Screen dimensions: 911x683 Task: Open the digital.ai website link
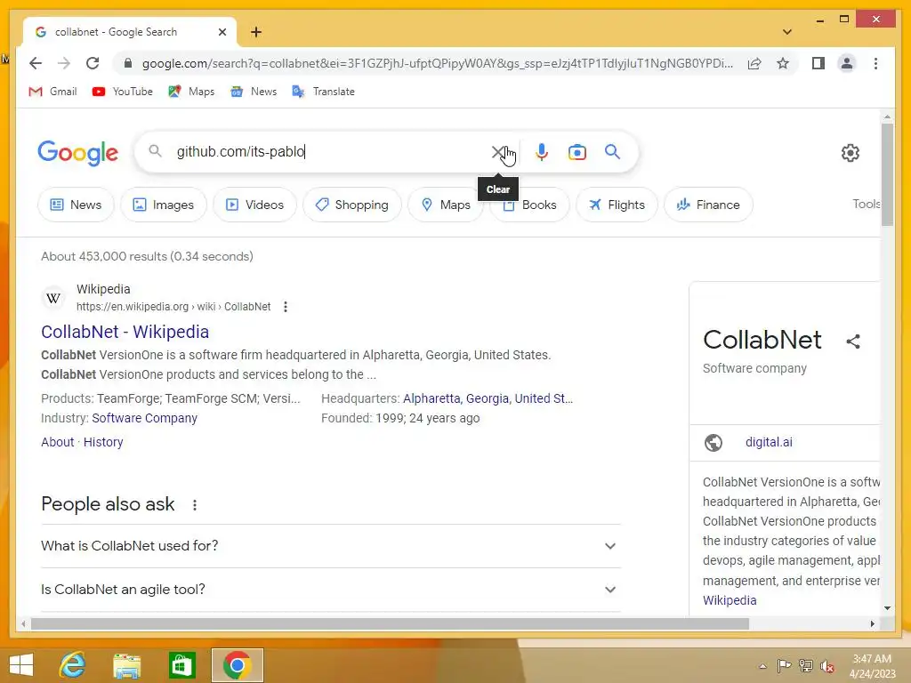[x=769, y=442]
